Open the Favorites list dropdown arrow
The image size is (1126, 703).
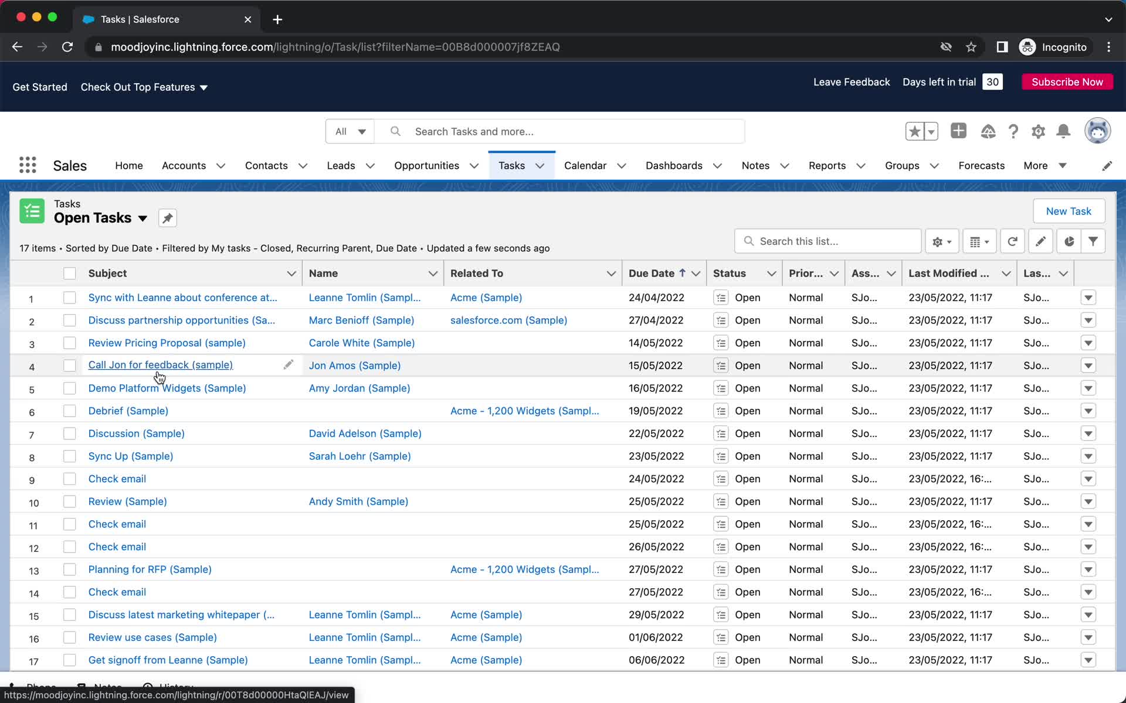[931, 131]
